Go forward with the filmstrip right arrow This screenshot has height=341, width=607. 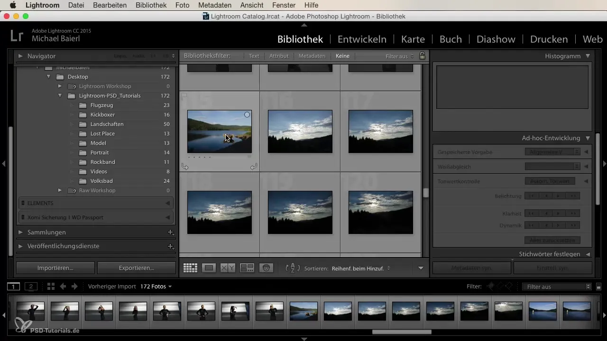click(74, 287)
